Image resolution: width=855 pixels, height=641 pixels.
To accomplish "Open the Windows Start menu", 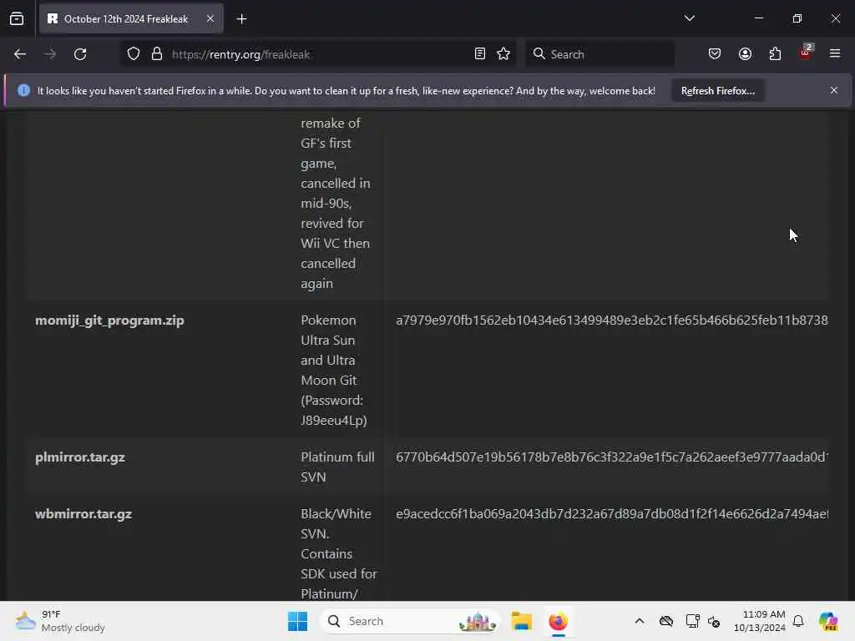I will tap(298, 621).
